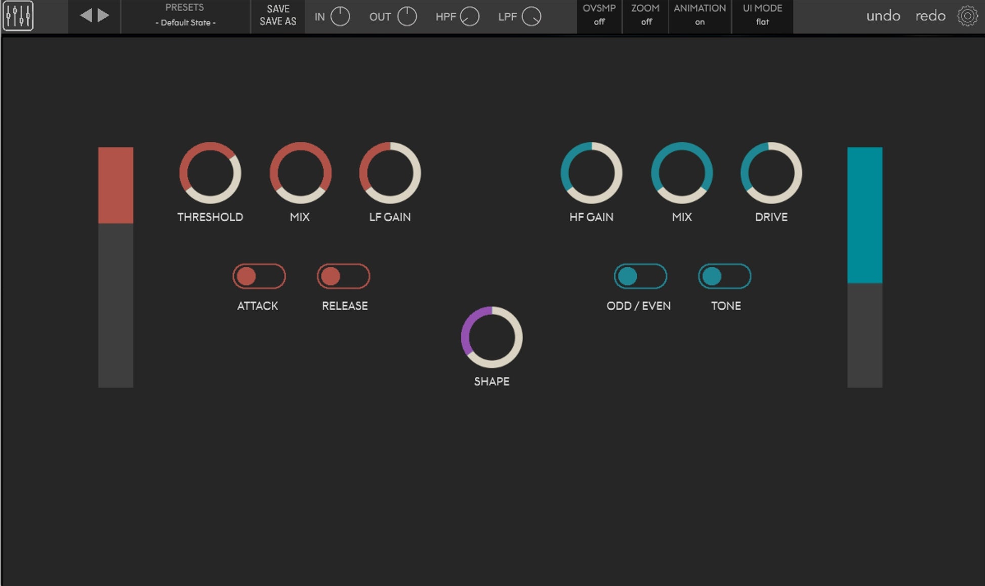Go to previous preset with left arrow

pyautogui.click(x=86, y=16)
